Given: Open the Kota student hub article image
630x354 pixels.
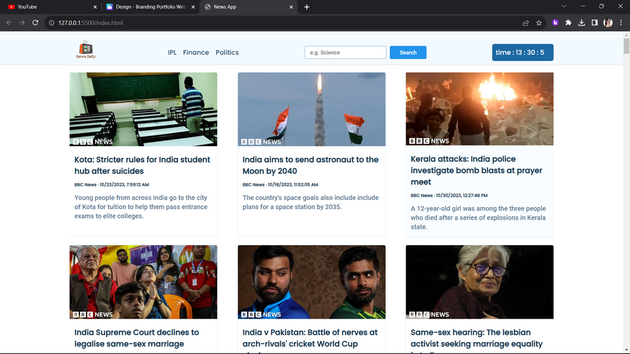Looking at the screenshot, I should pyautogui.click(x=143, y=109).
